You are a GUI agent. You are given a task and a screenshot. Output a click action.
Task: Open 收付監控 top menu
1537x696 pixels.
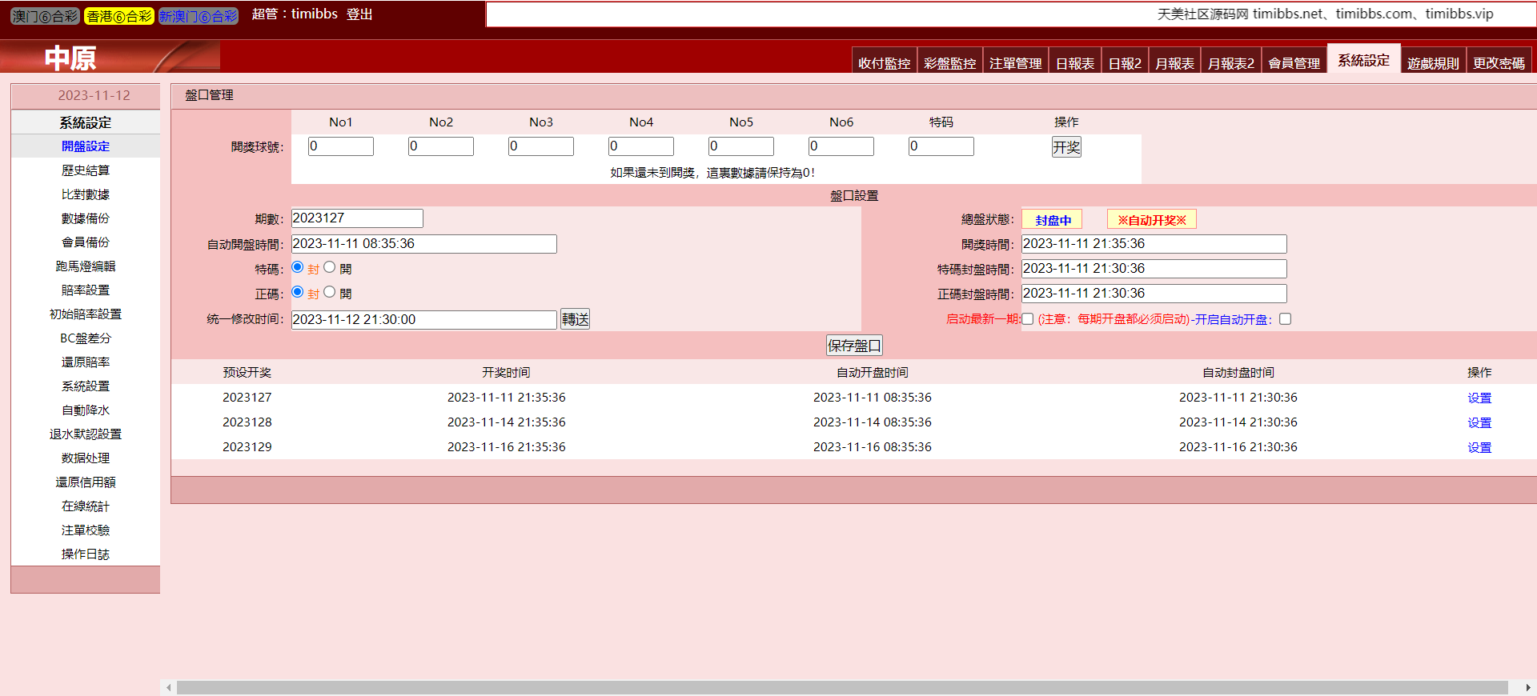884,63
